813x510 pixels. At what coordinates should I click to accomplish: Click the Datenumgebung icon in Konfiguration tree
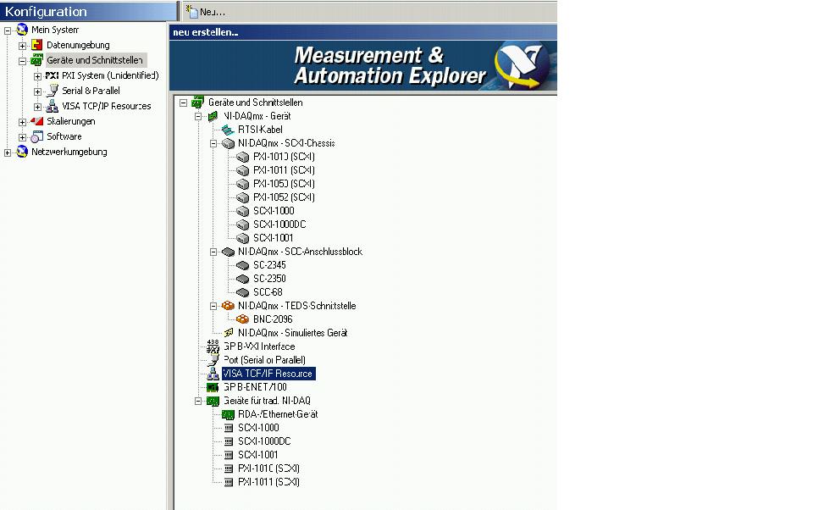pos(36,45)
